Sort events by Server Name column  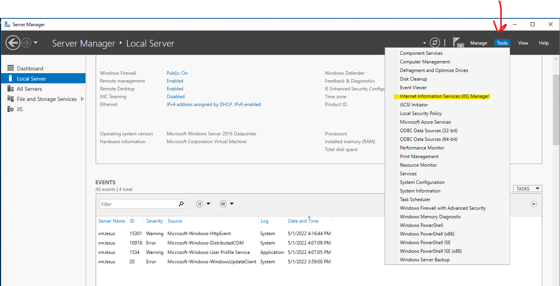[112, 221]
